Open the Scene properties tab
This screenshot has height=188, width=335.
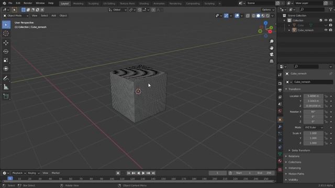[x=280, y=104]
